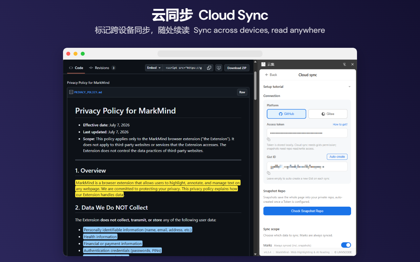Viewport: 420px width, 262px height.
Task: Switch to the Code tab
Action: [x=76, y=68]
